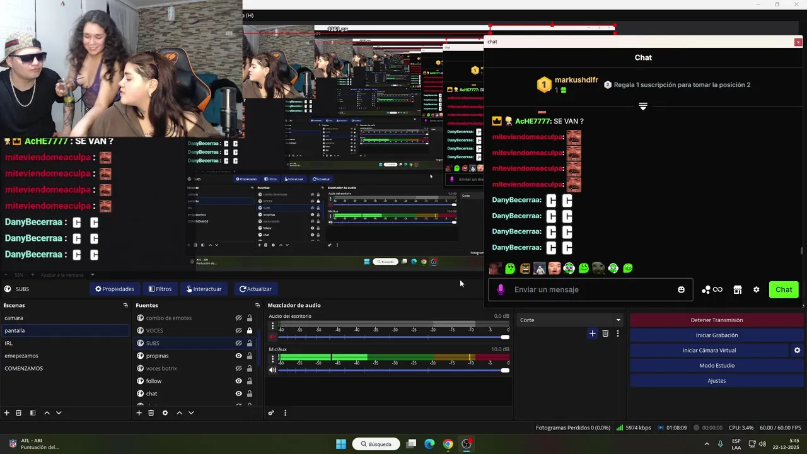The width and height of the screenshot is (807, 454).
Task: Undock the Fuentes panel
Action: [x=258, y=305]
